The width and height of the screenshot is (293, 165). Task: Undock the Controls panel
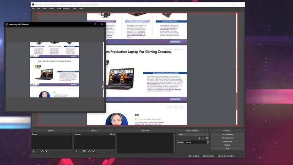point(243,131)
